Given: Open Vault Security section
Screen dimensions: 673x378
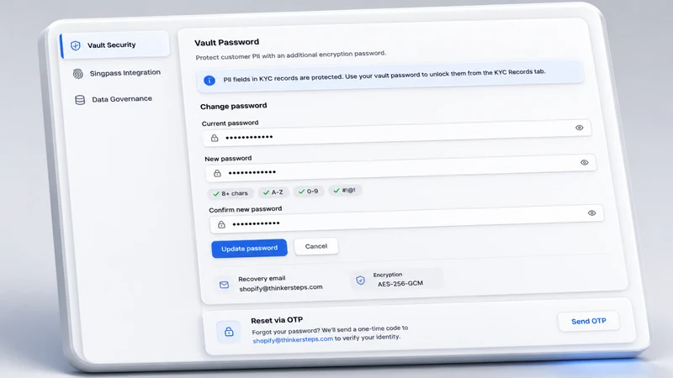Looking at the screenshot, I should click(115, 45).
